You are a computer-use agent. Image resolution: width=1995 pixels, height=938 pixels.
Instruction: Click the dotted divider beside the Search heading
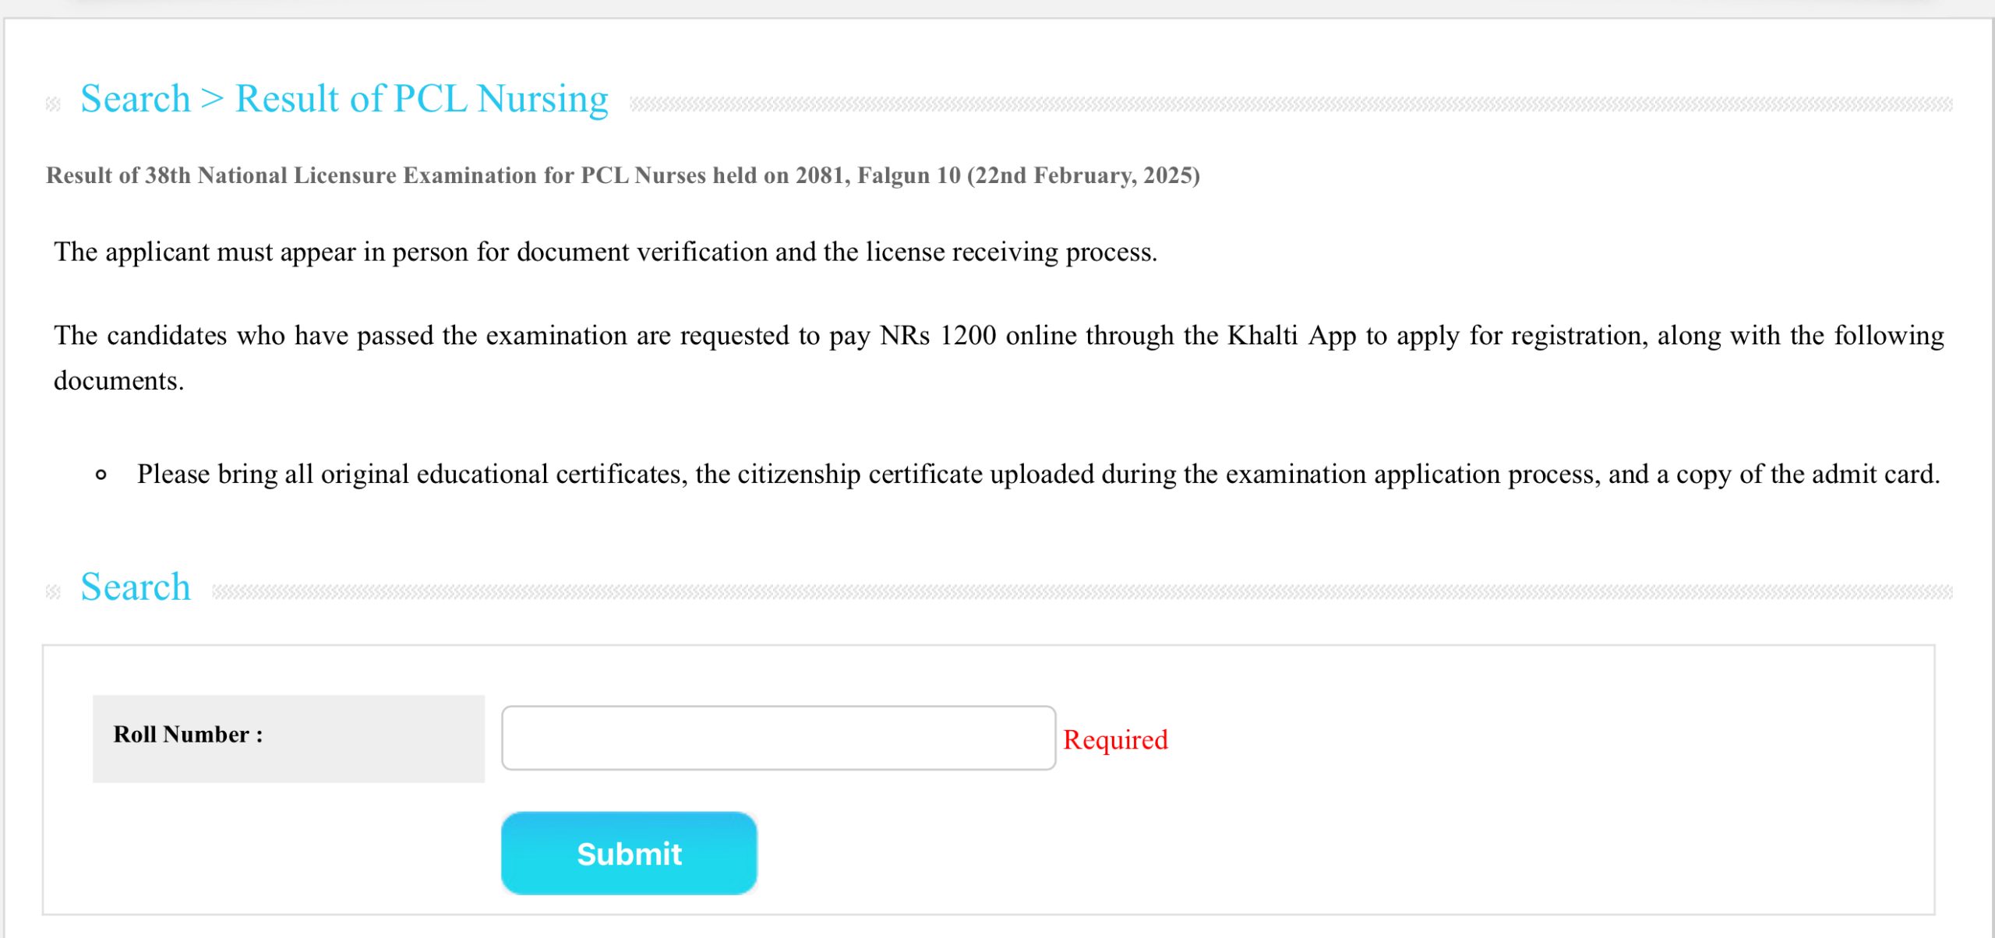[1082, 592]
